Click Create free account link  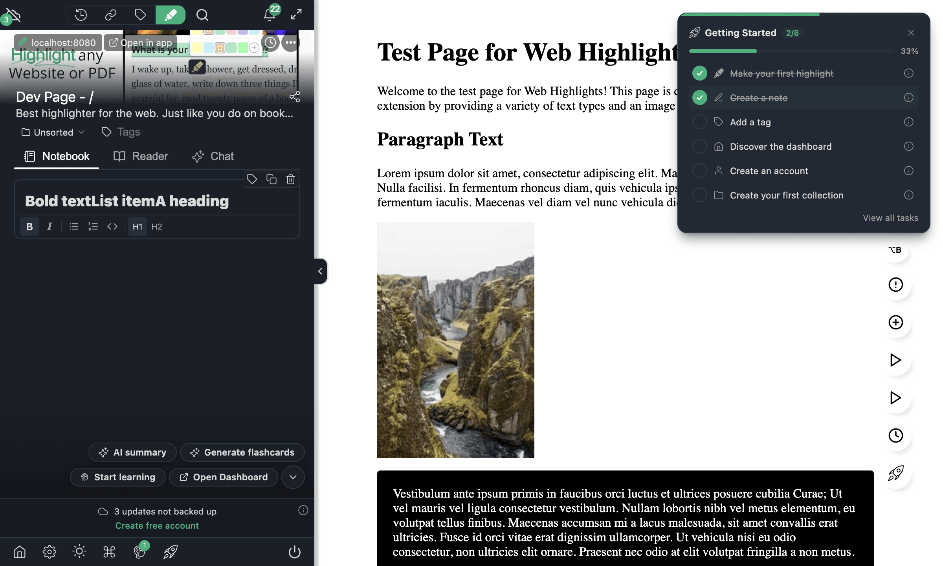click(x=157, y=526)
